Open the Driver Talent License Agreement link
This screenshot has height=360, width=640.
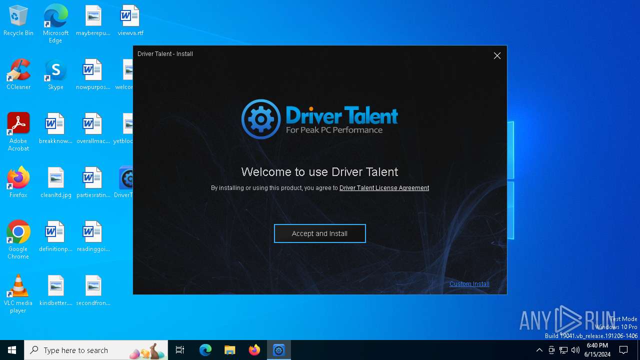[384, 188]
